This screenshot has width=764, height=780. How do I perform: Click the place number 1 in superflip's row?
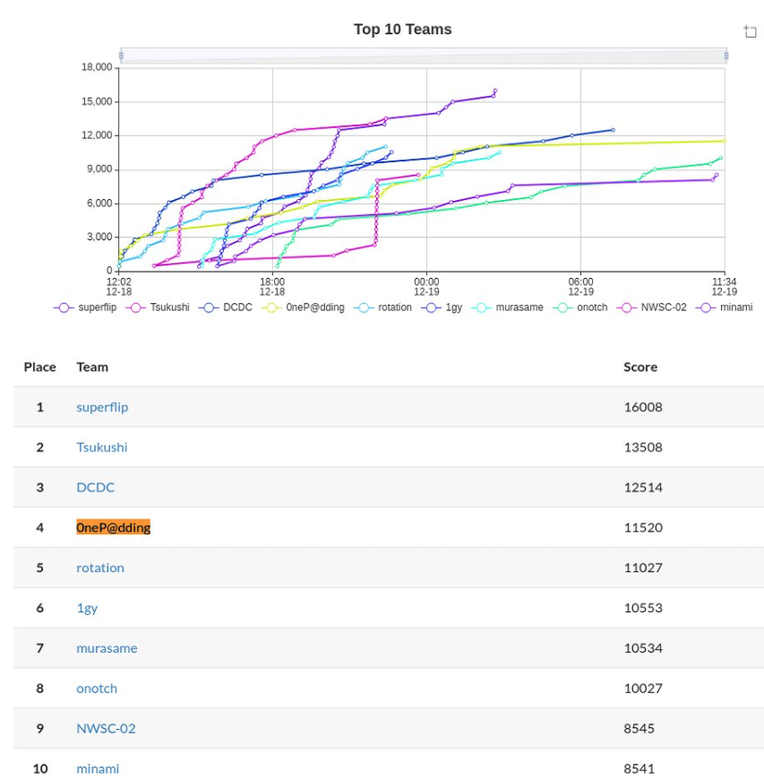pos(39,407)
